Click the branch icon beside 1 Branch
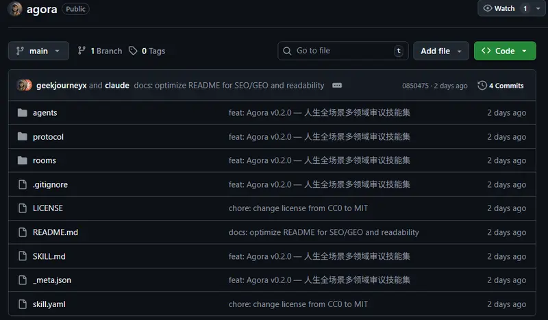 (82, 51)
